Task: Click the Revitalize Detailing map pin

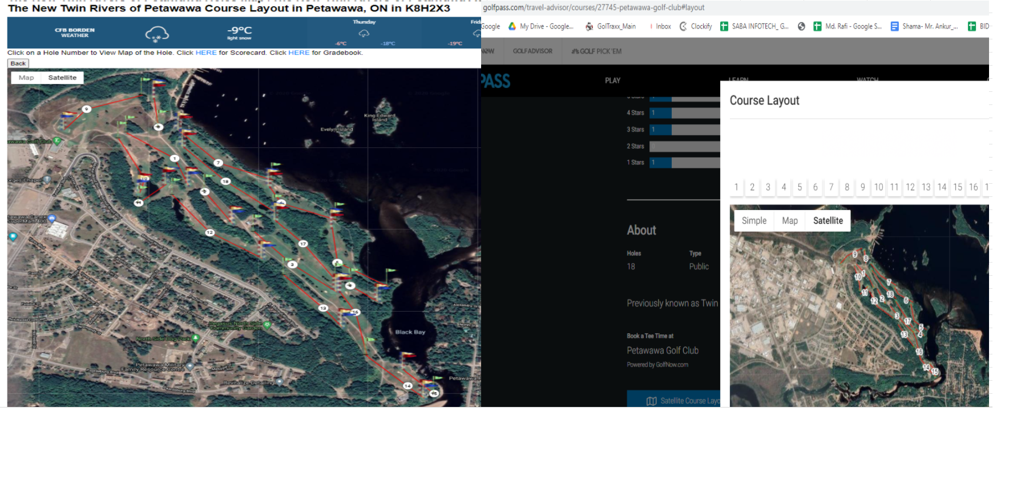Action: point(280,381)
